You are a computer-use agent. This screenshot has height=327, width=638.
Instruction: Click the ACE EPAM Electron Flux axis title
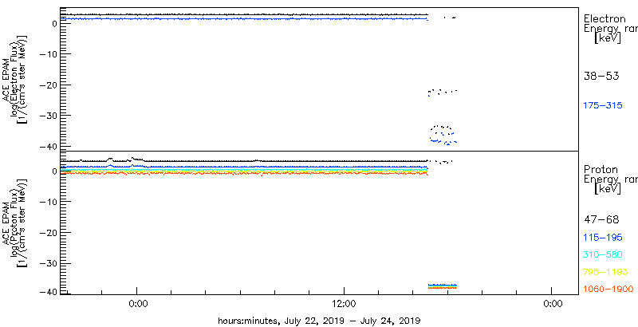[17, 79]
